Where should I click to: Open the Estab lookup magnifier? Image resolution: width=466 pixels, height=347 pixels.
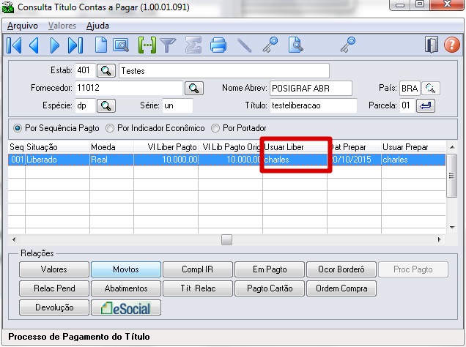106,71
